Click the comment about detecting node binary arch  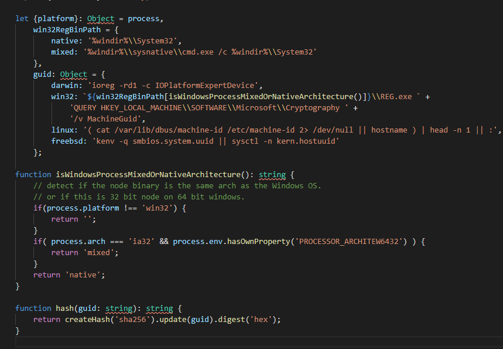click(176, 185)
